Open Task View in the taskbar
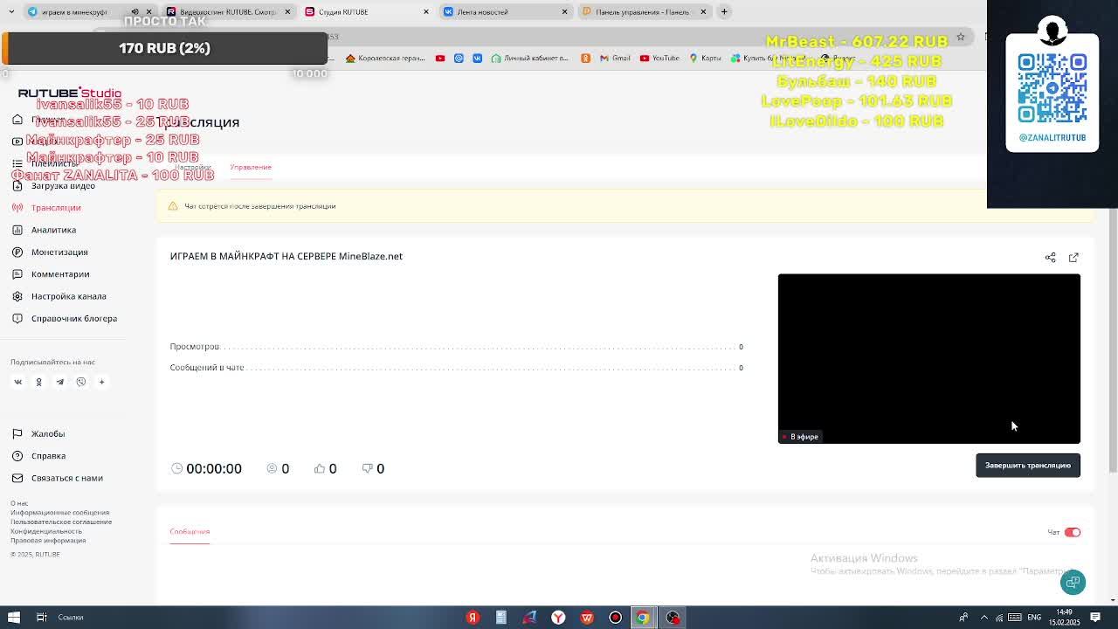Viewport: 1118px width, 629px height. point(41,618)
